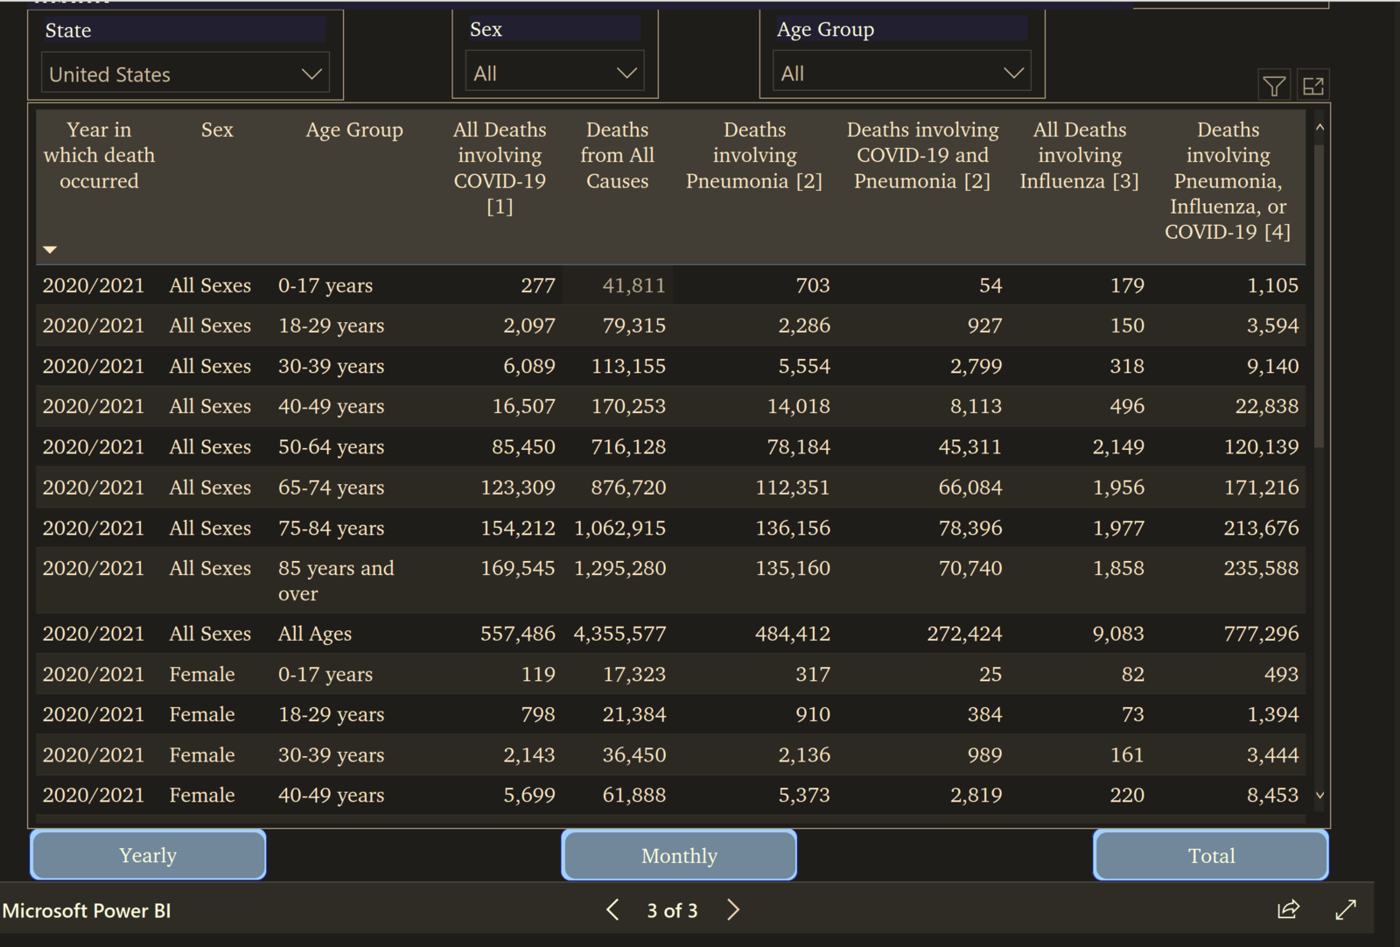
Task: Expand the Sex filter dropdown
Action: coord(555,74)
